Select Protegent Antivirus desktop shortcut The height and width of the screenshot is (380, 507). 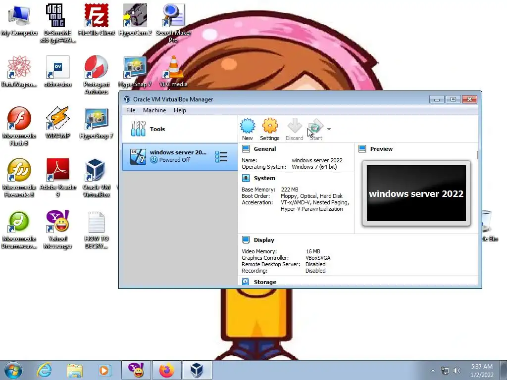pyautogui.click(x=97, y=75)
